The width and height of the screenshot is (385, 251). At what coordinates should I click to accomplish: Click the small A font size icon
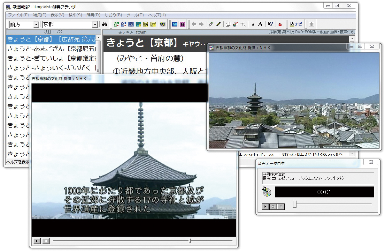coord(253,24)
